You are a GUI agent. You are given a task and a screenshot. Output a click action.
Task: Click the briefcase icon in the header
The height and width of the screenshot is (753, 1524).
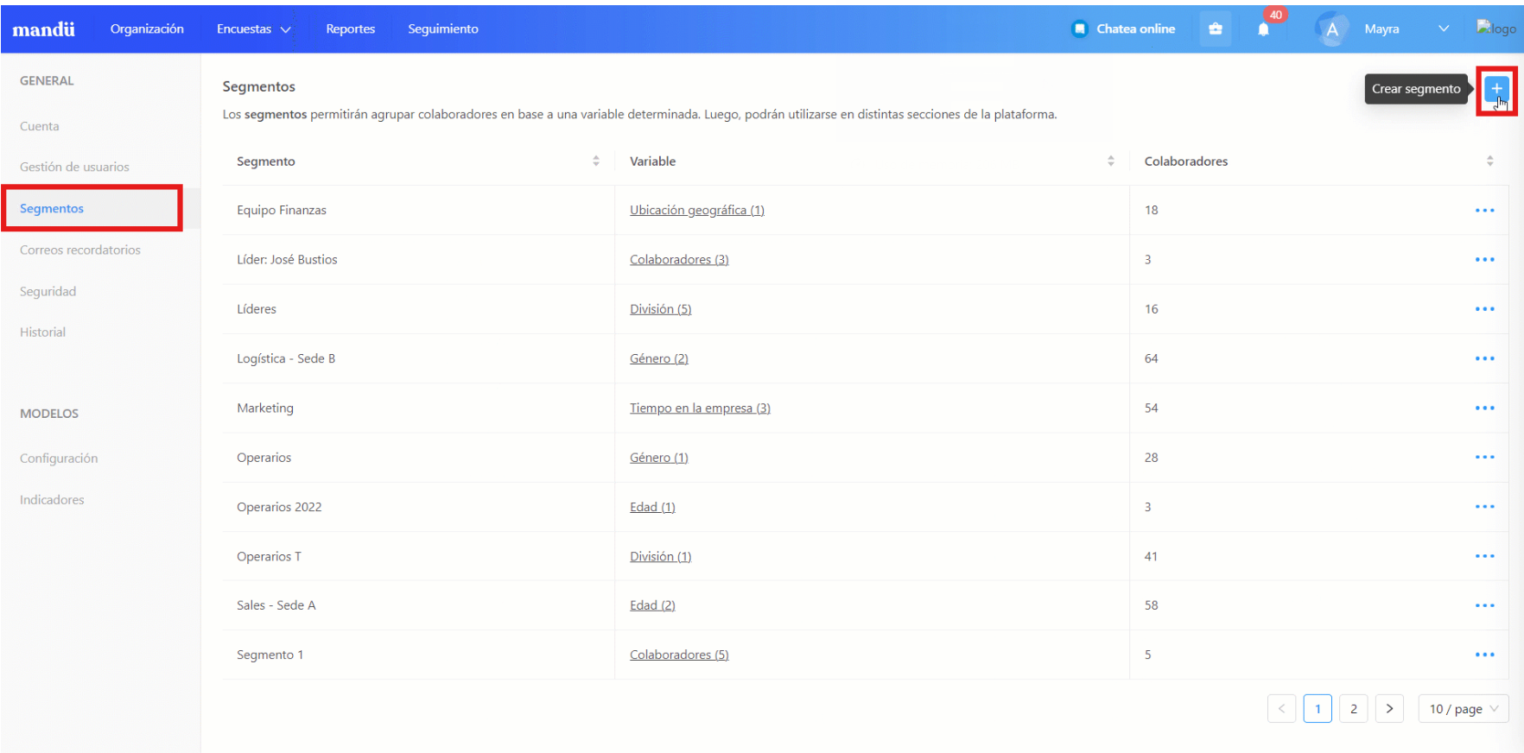tap(1216, 29)
